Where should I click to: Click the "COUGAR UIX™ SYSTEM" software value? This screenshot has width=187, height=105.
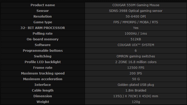coord(135,45)
